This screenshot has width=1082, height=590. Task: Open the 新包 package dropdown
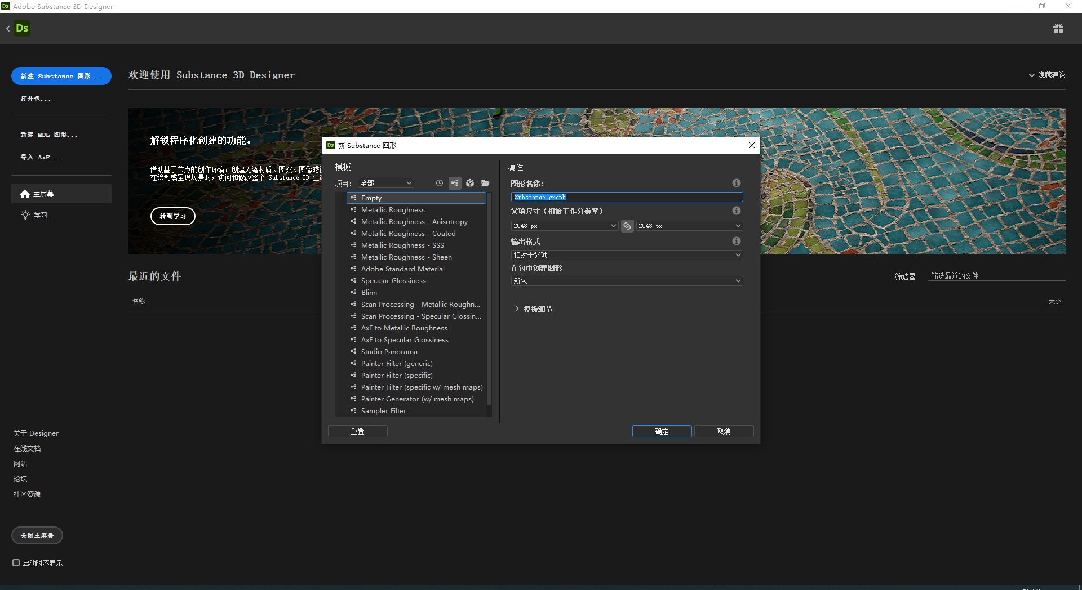click(627, 281)
